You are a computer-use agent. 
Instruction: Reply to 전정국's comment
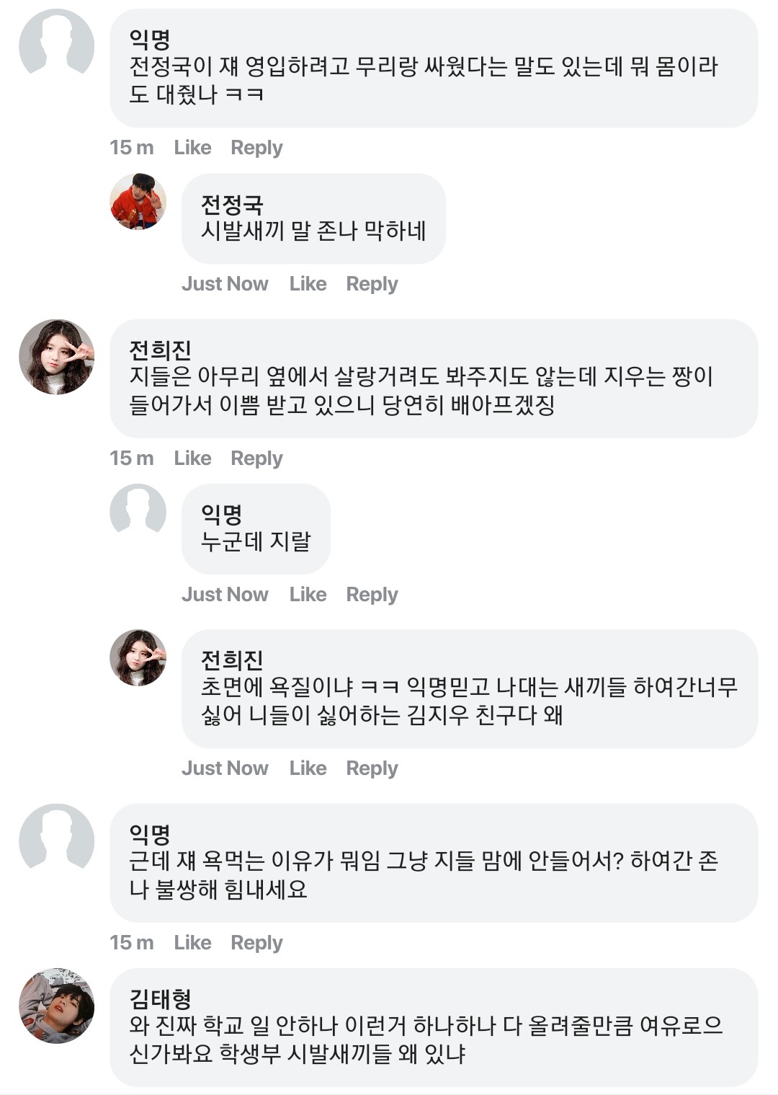click(x=372, y=284)
